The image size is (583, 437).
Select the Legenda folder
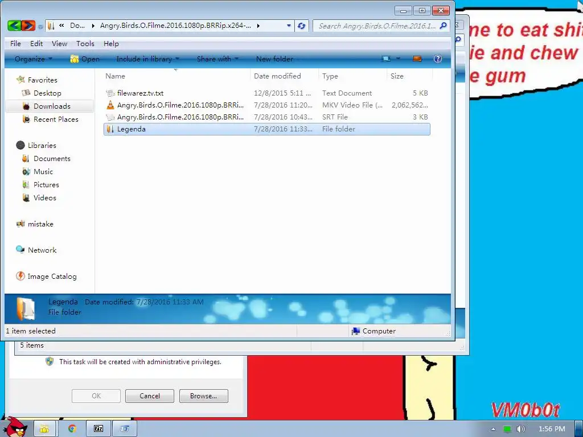(x=266, y=129)
